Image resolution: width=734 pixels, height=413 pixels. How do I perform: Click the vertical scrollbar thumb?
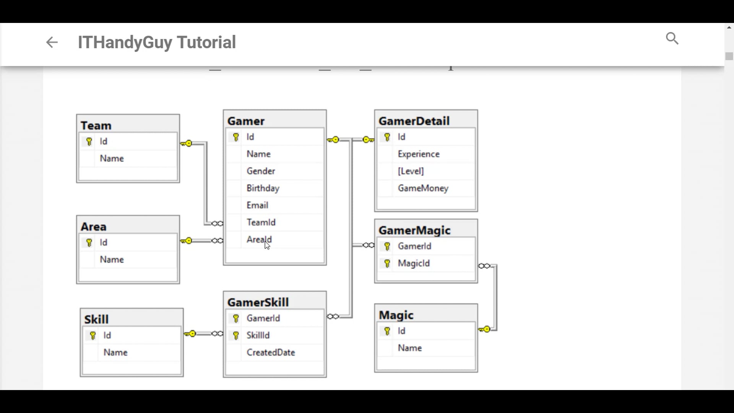(x=729, y=56)
